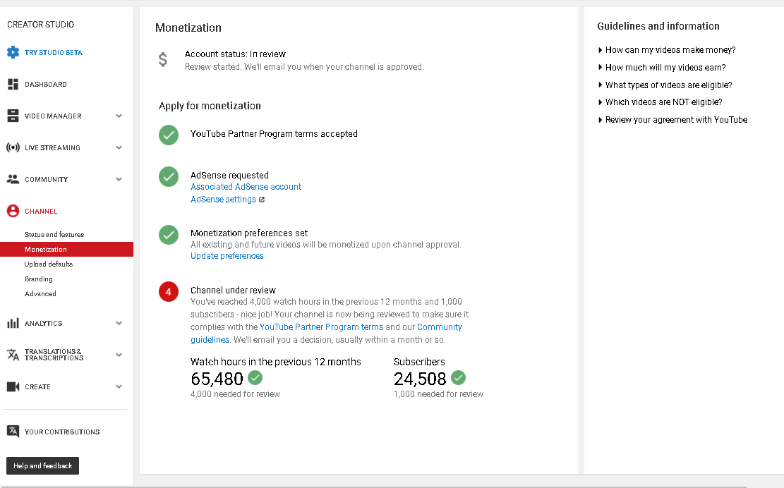The height and width of the screenshot is (488, 784).
Task: Click the Create camera icon
Action: [13, 386]
